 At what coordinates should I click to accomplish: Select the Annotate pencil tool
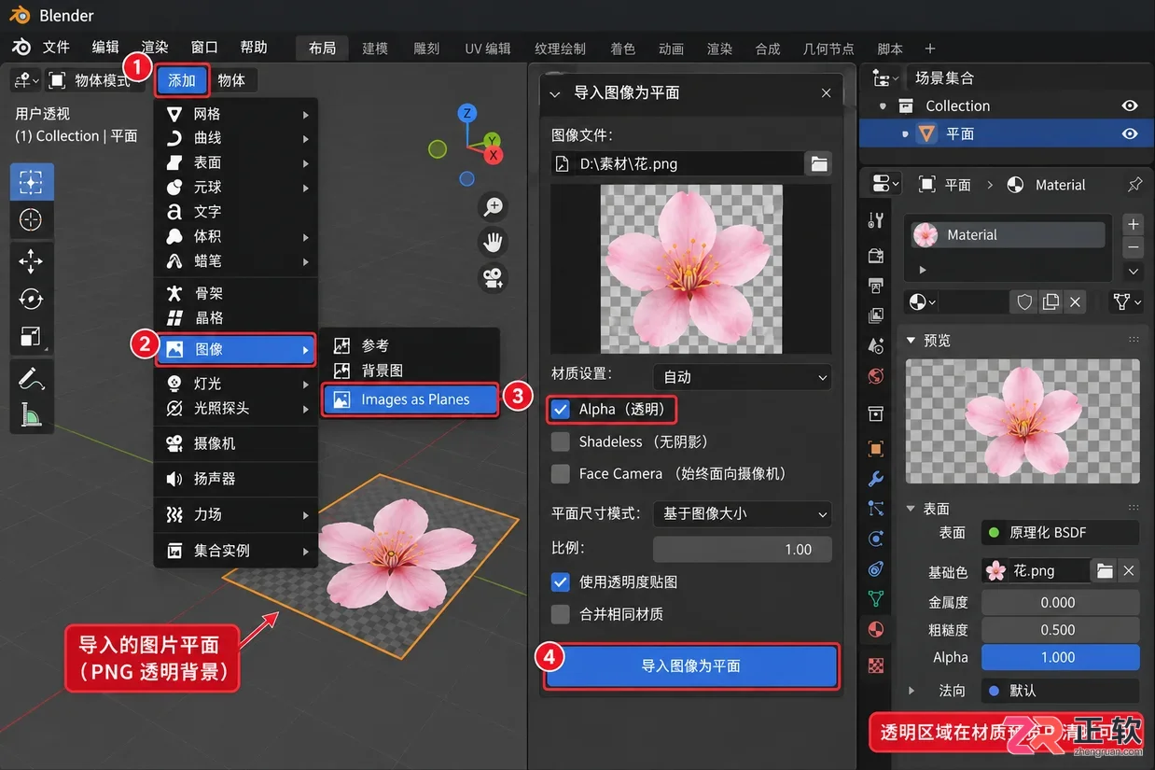pos(32,378)
